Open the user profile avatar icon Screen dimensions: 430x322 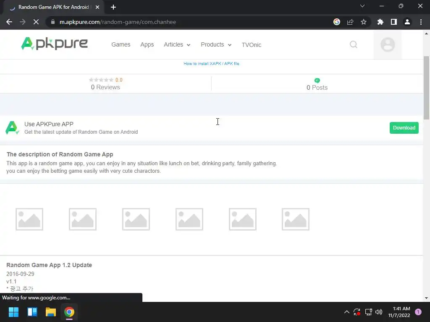point(388,44)
